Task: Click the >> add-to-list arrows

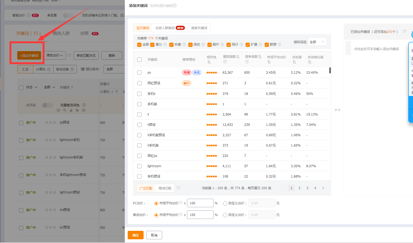Action: click(x=337, y=110)
